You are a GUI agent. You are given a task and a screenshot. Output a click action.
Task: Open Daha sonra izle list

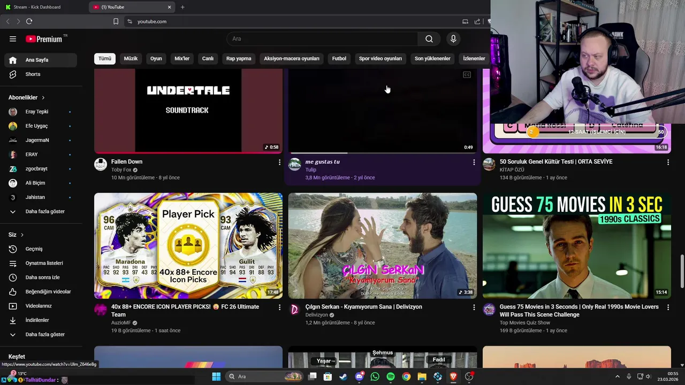click(41, 278)
